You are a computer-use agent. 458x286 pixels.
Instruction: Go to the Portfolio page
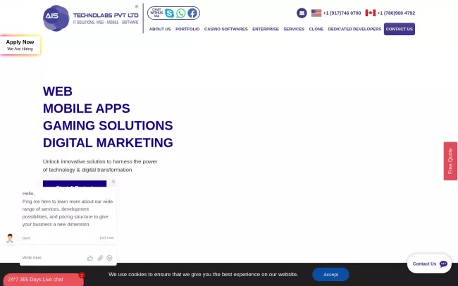[187, 29]
